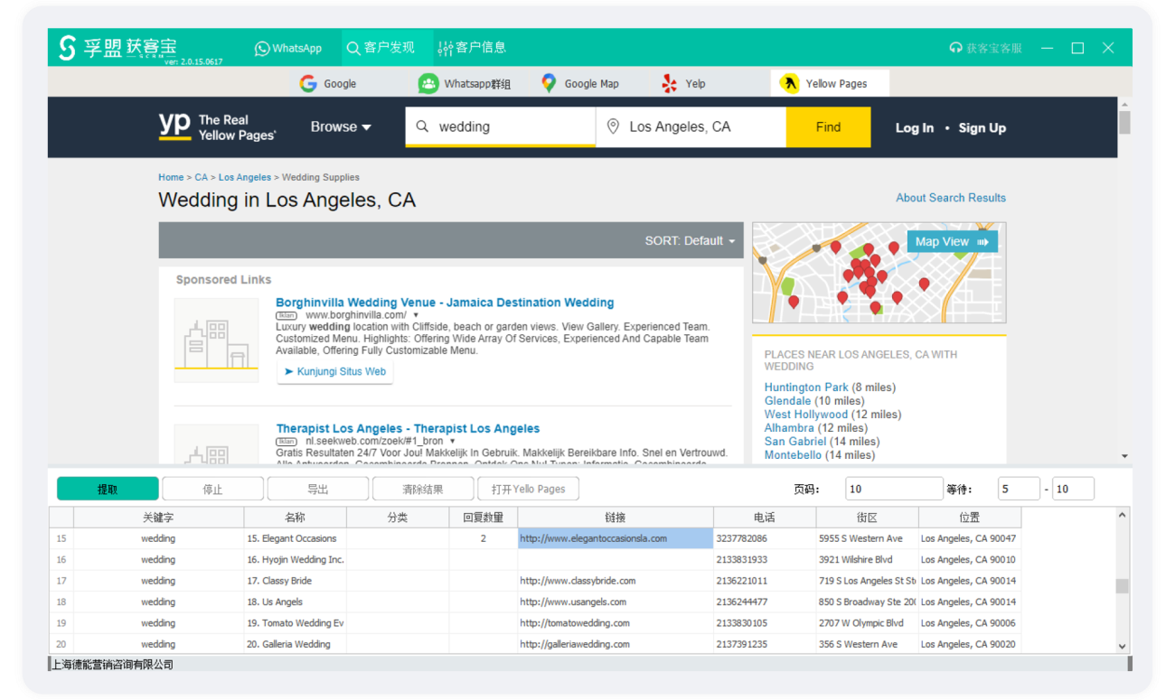Click the search magnifier icon in YP
Viewport: 1175px width, 700px height.
(x=422, y=126)
